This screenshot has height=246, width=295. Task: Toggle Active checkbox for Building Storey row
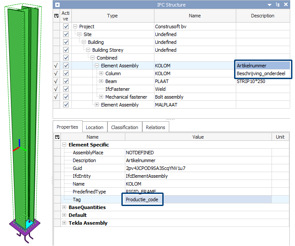coord(66,50)
